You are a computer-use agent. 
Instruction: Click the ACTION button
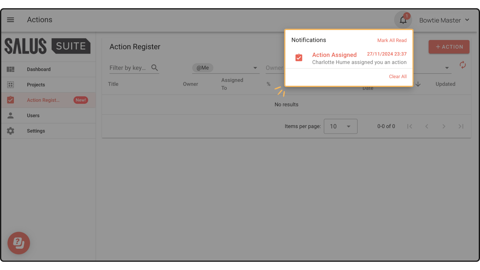(449, 47)
